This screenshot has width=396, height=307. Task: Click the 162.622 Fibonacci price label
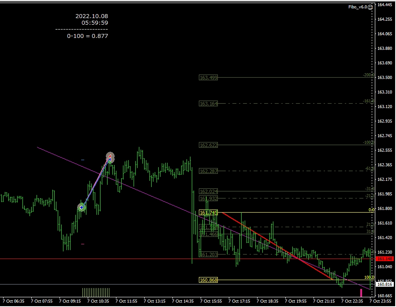tap(208, 145)
